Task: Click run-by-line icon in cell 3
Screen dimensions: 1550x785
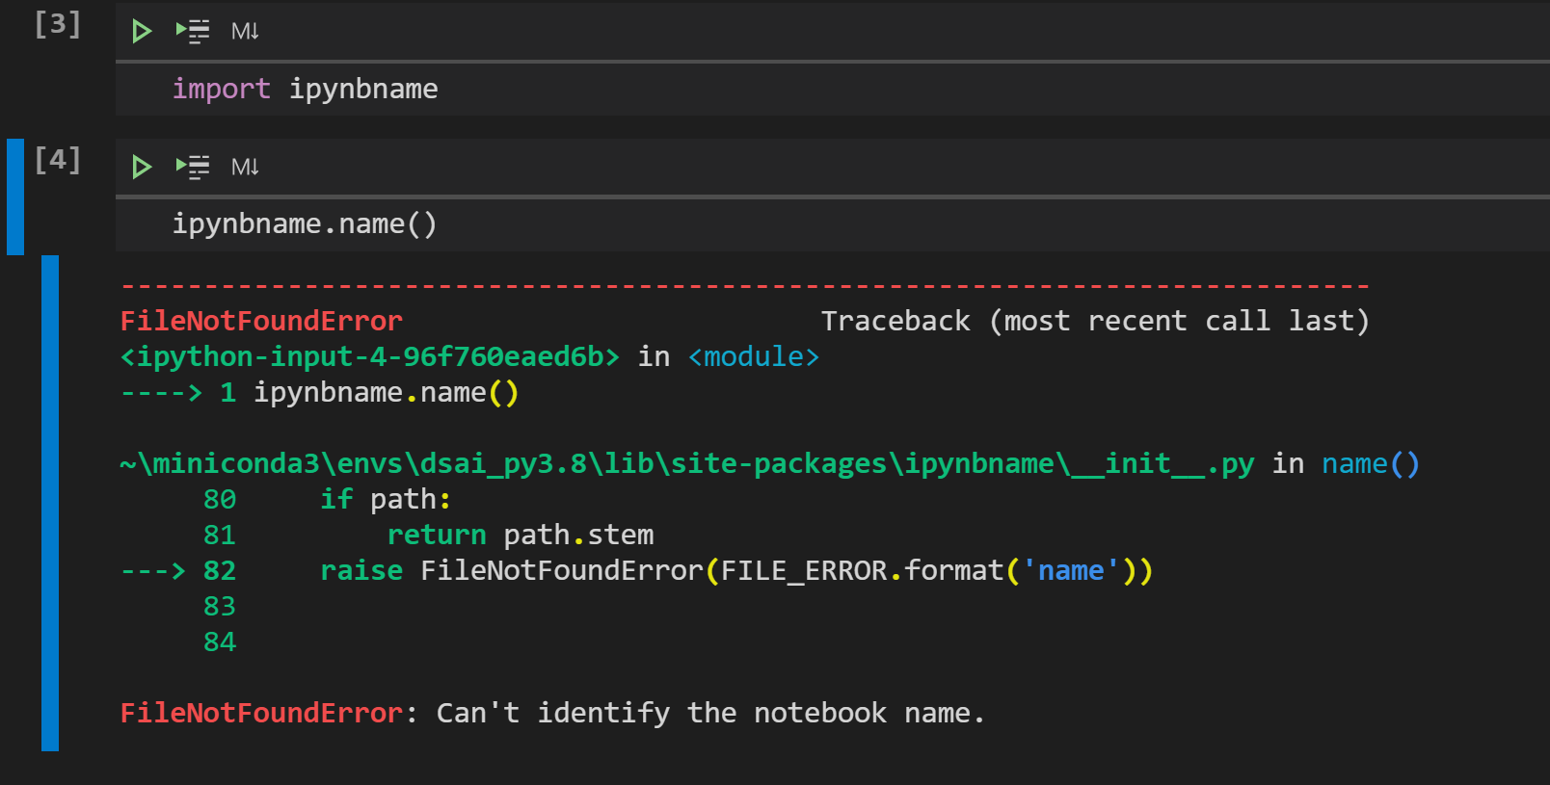Action: click(x=193, y=32)
